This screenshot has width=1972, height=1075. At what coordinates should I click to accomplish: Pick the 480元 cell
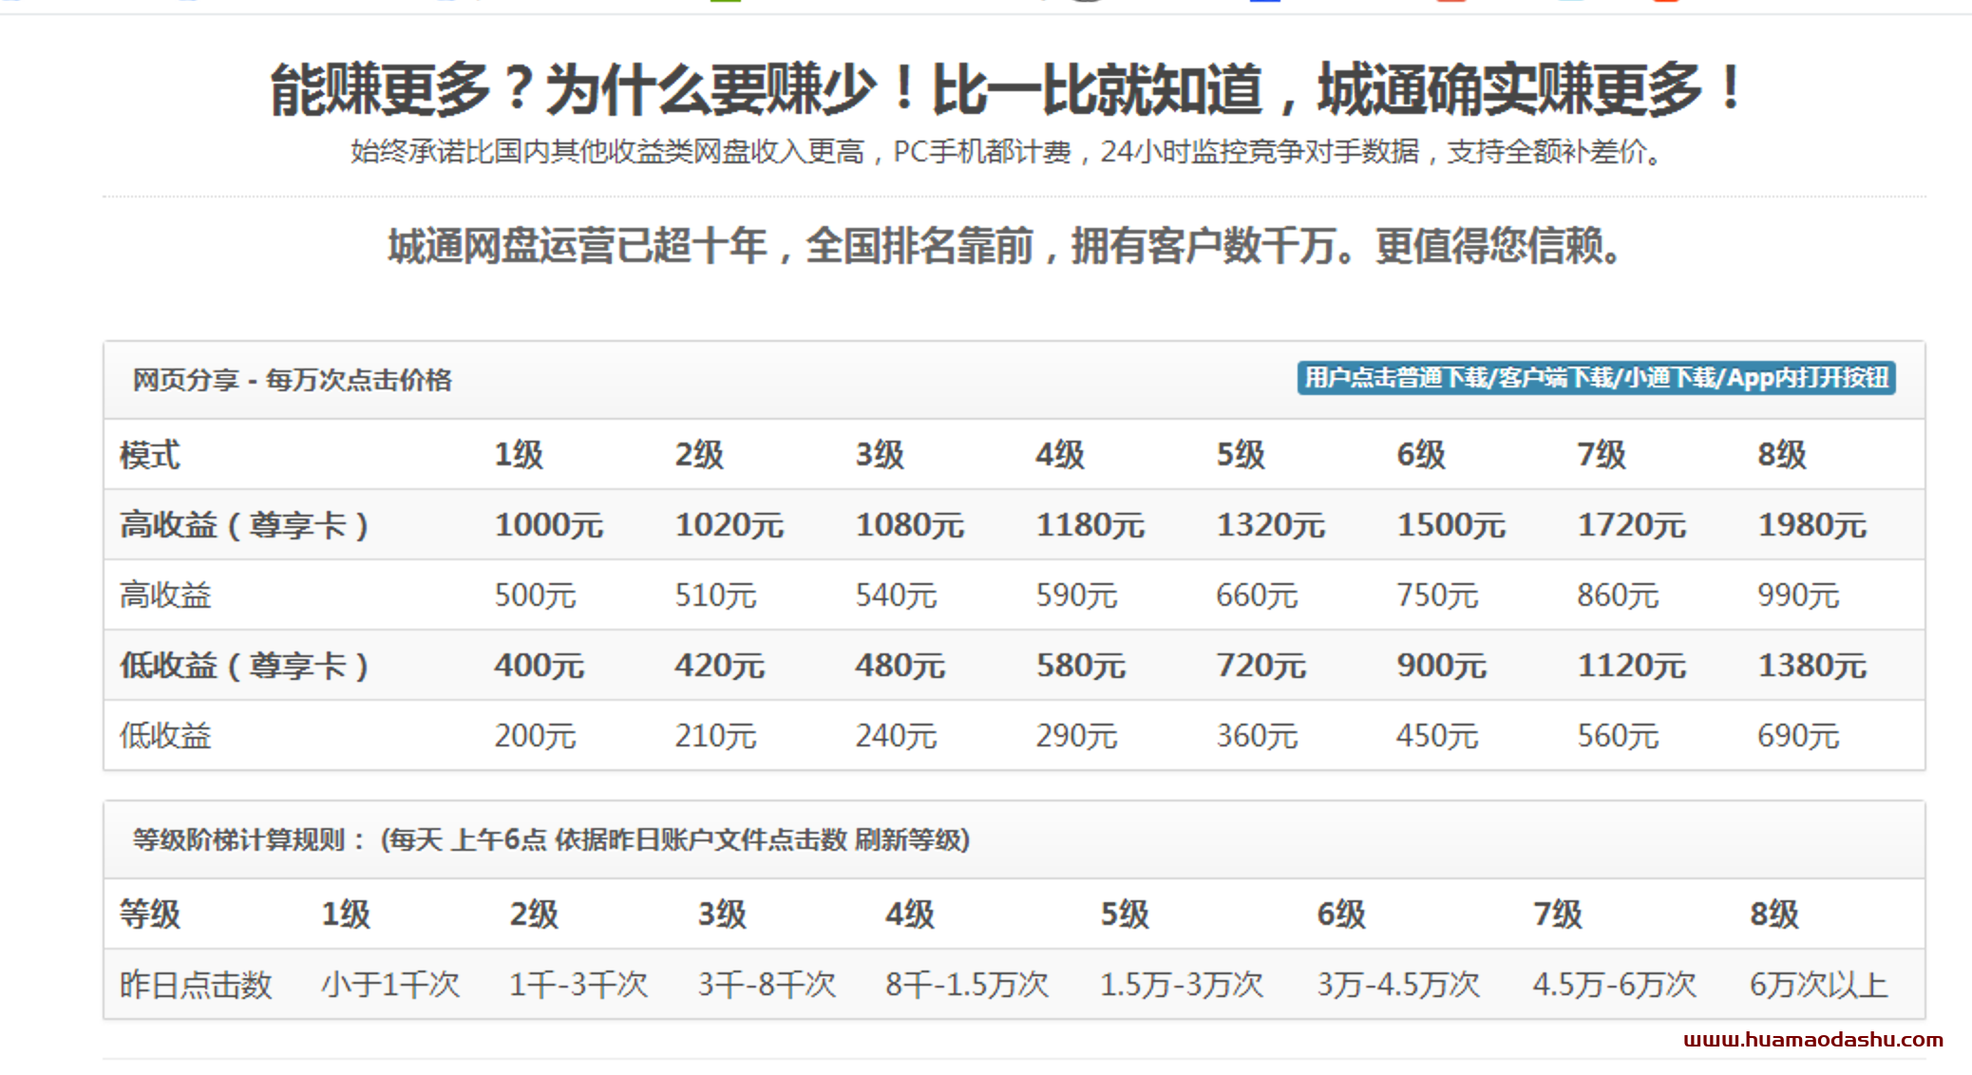coord(900,666)
